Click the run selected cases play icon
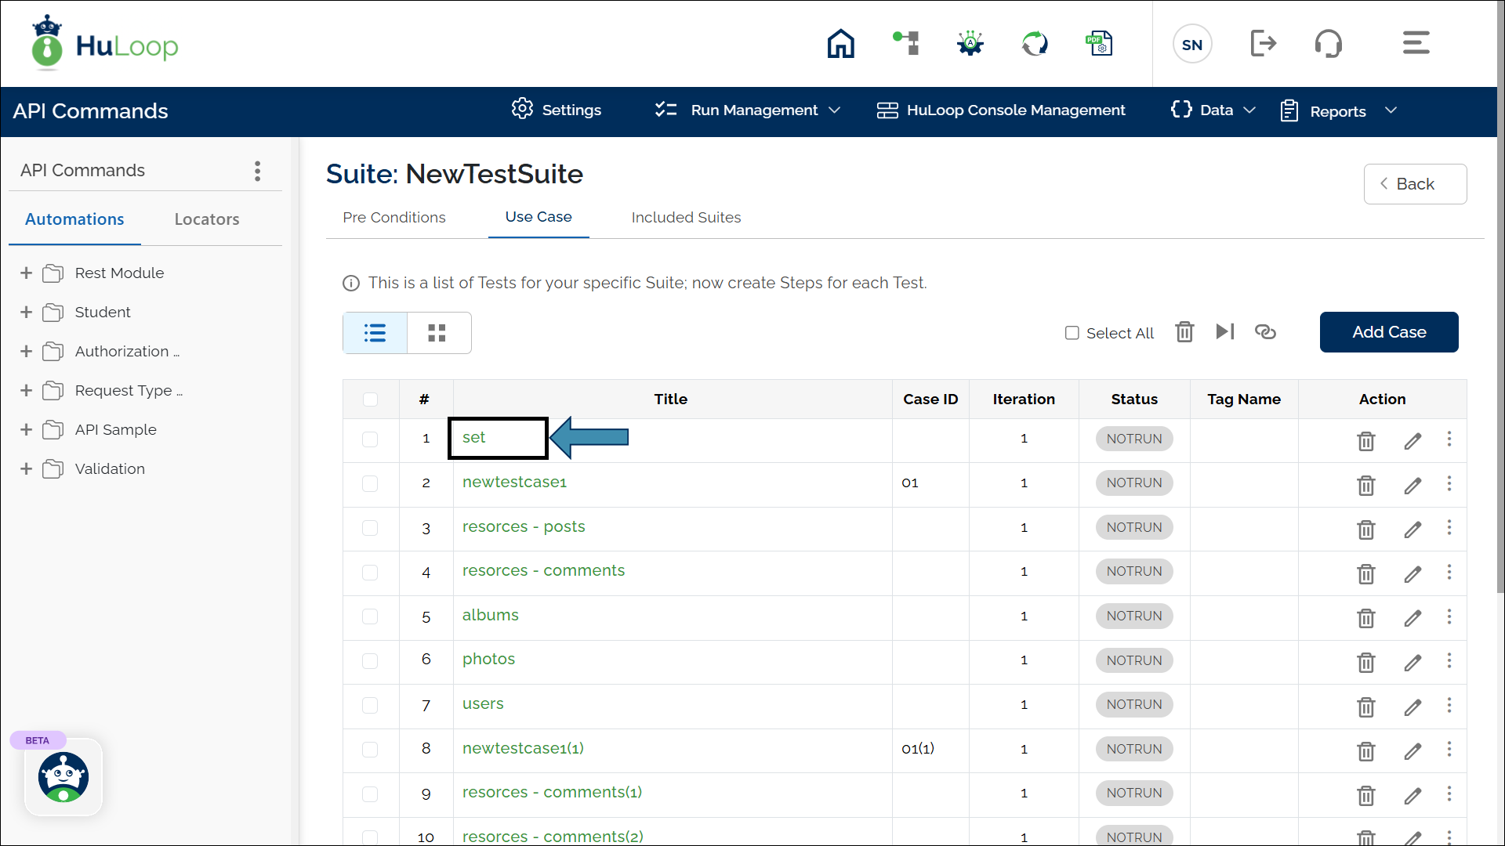1505x846 pixels. 1225,332
